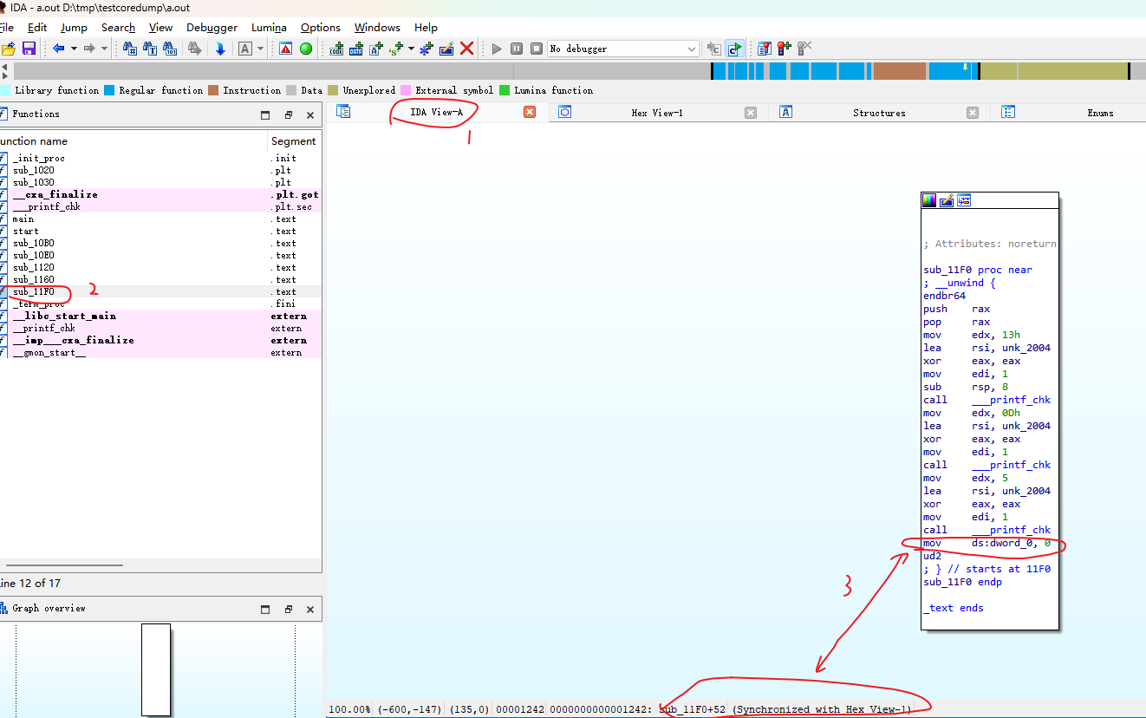Open the No debugger dropdown
This screenshot has height=718, width=1146.
(623, 49)
